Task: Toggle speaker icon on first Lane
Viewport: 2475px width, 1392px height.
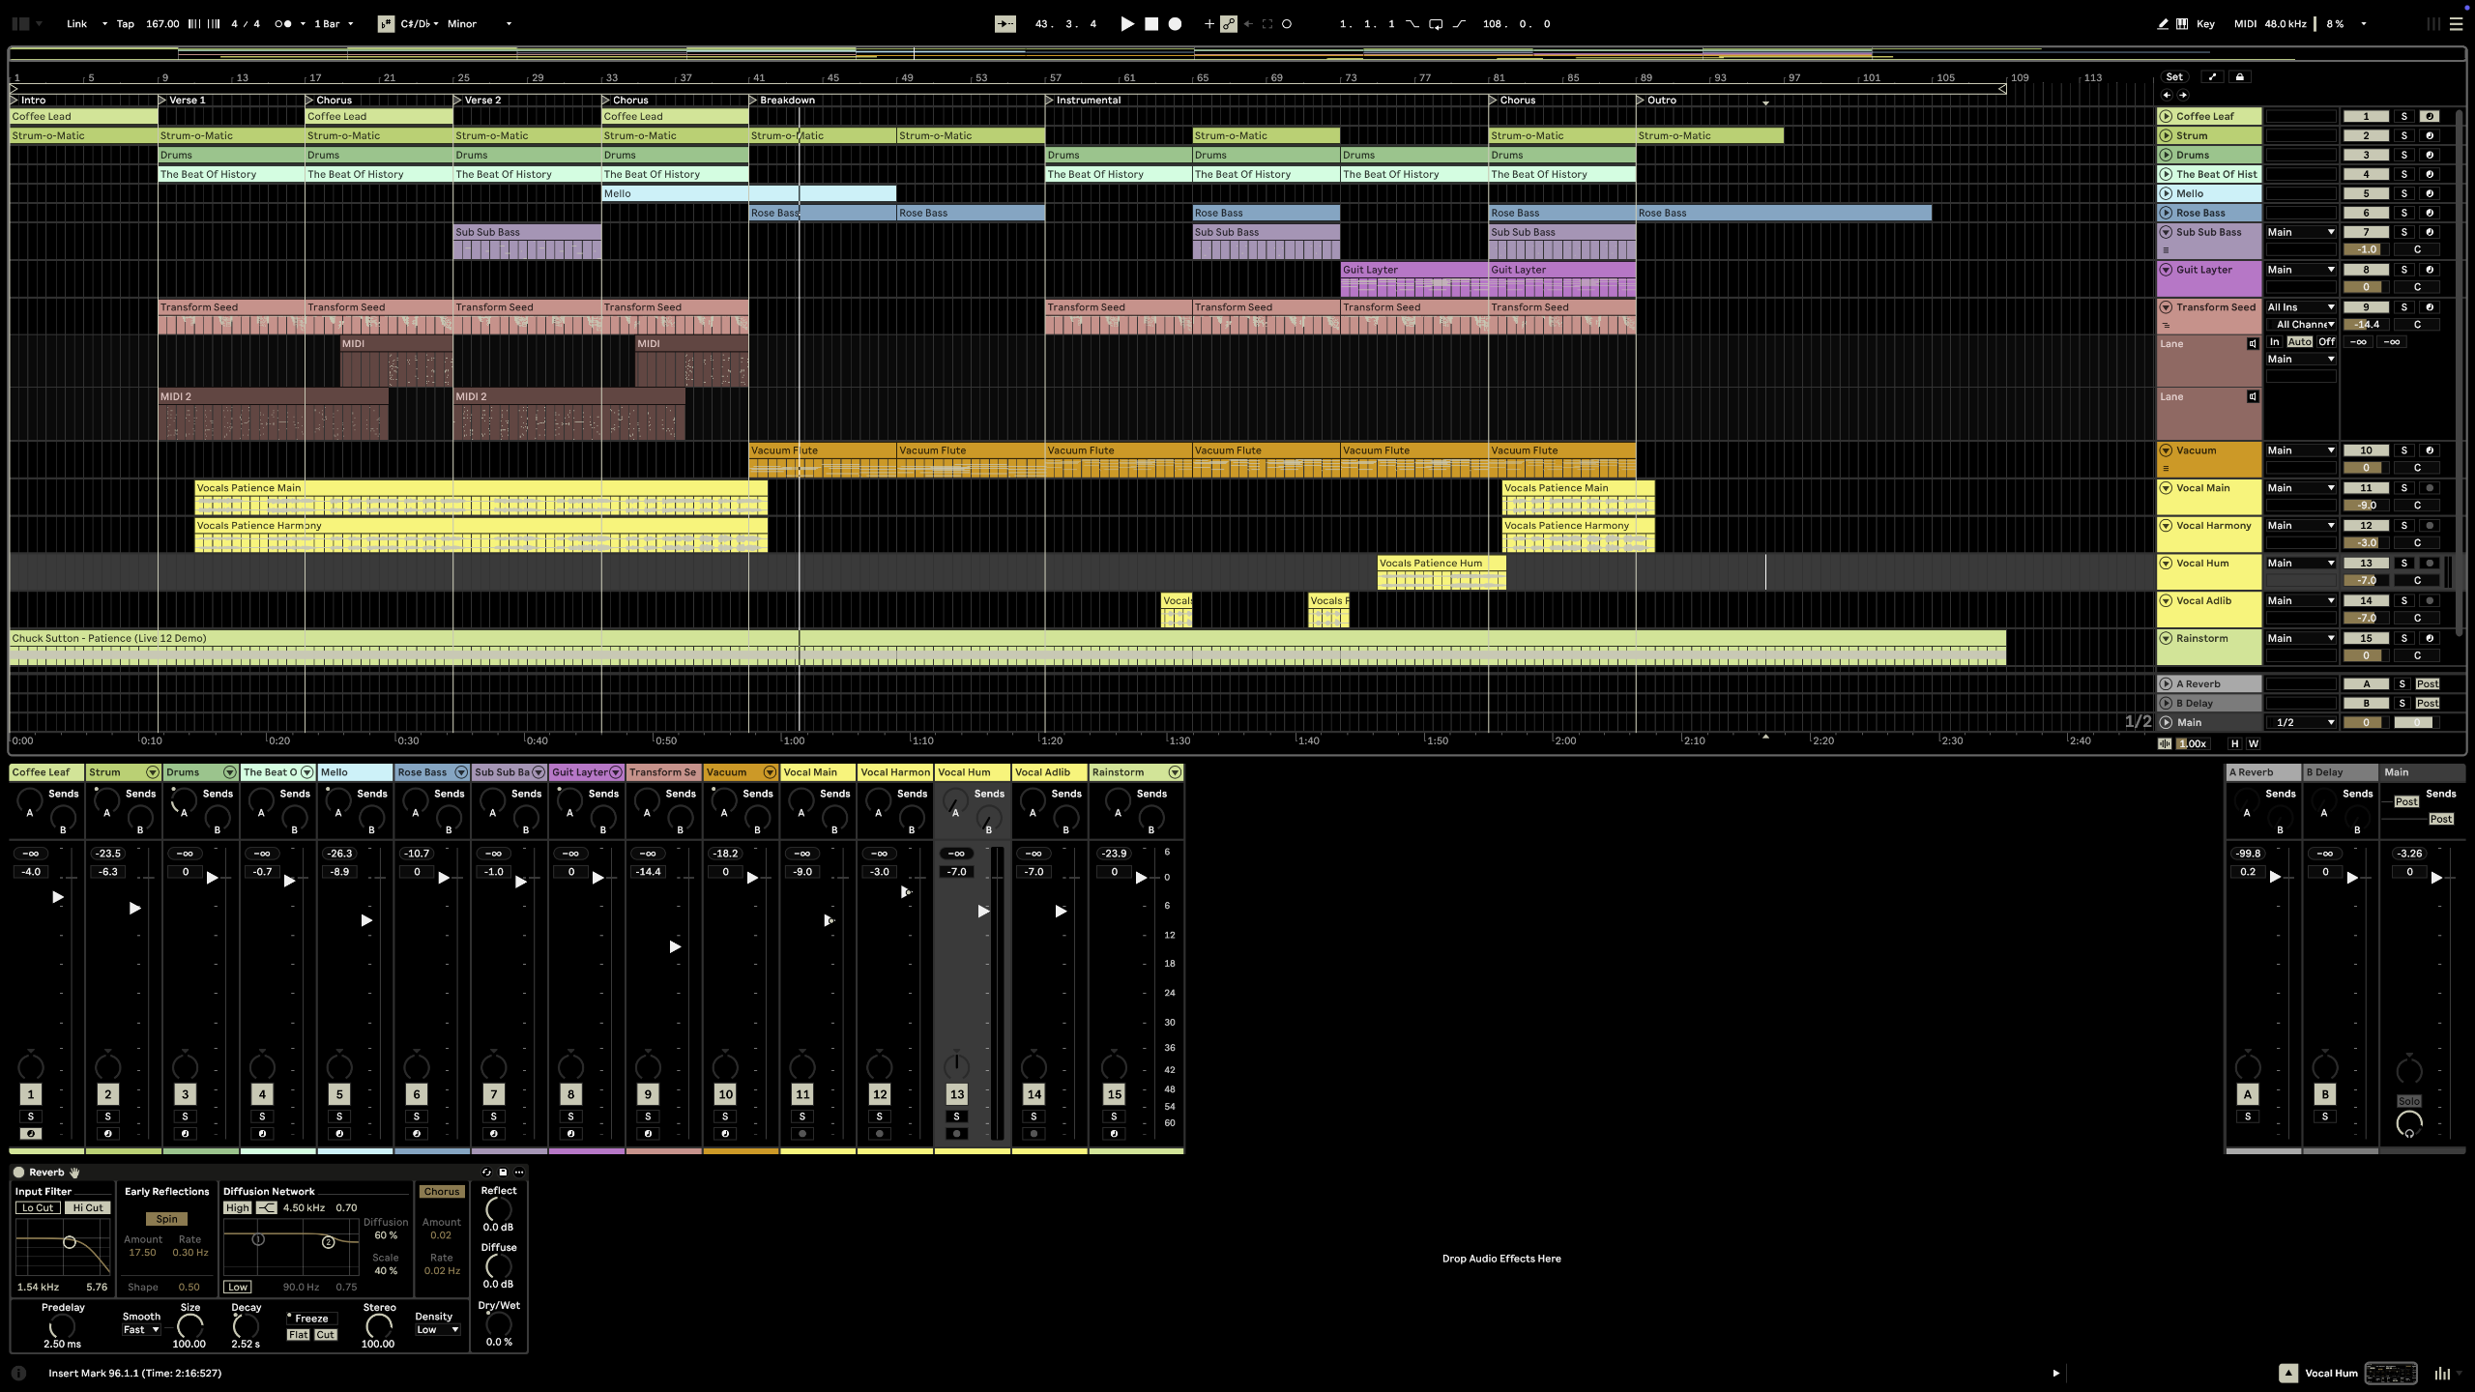Action: coord(2253,344)
